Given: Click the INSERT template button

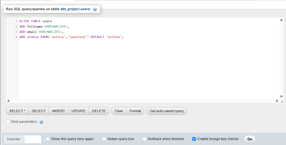Looking at the screenshot, I should pos(58,111).
